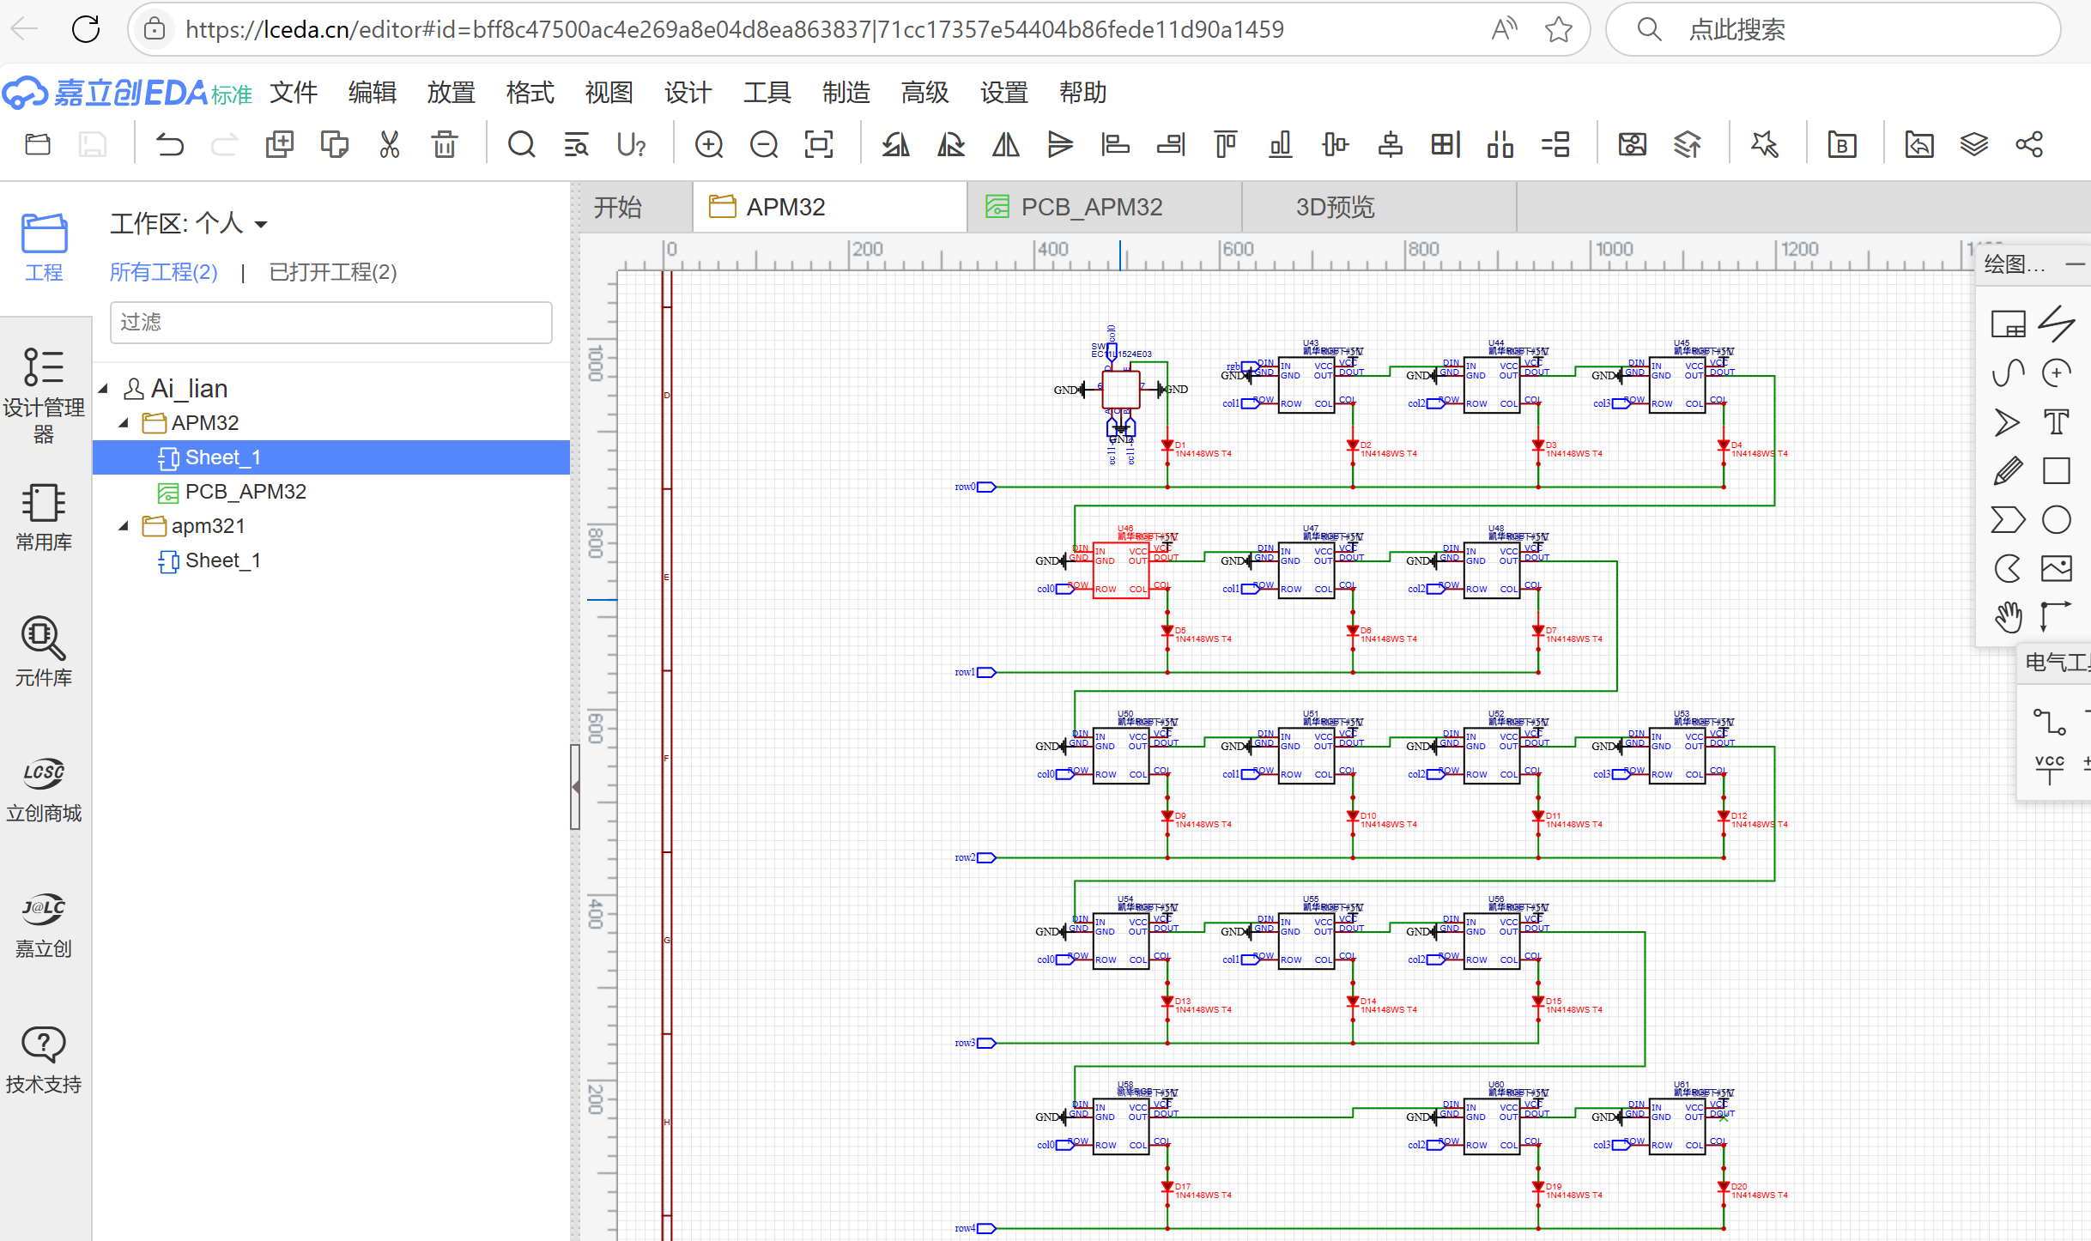
Task: Open the 元件库 component library panel
Action: pos(44,651)
